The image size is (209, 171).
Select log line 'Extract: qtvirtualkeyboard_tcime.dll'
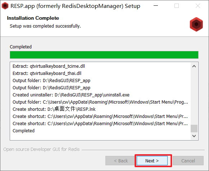49,66
